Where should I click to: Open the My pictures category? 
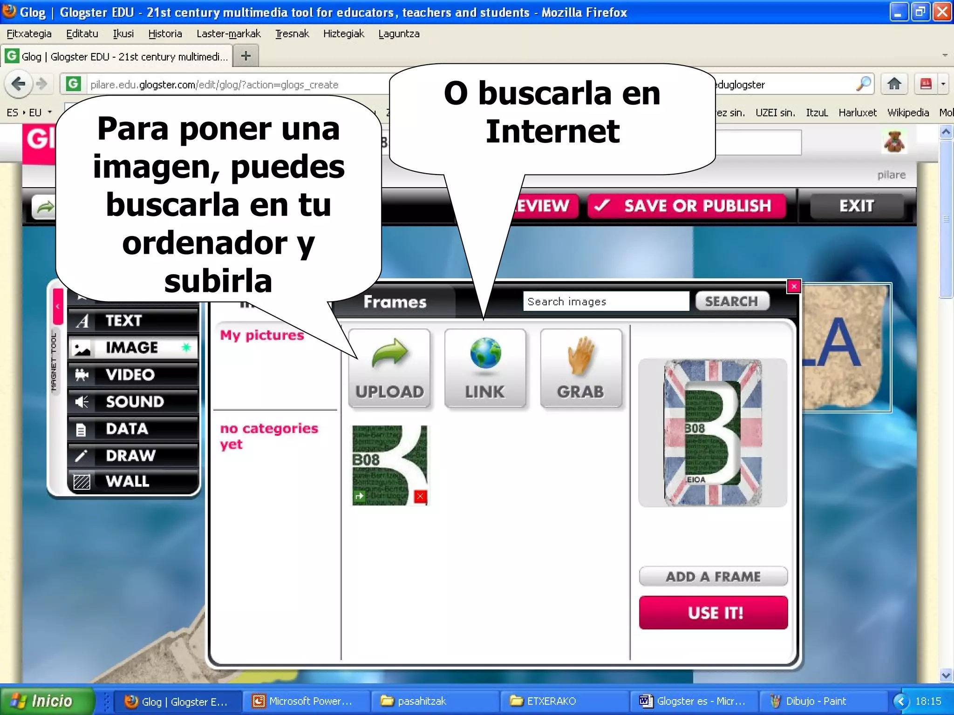click(x=262, y=335)
